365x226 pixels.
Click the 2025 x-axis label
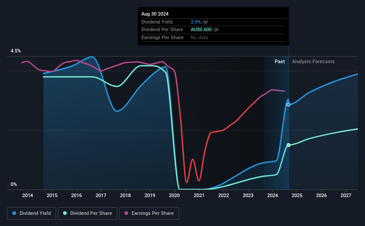(297, 195)
